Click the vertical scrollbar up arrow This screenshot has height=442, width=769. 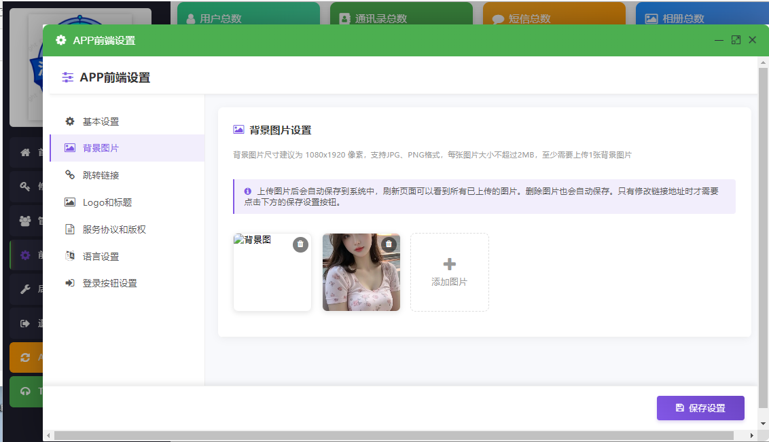pyautogui.click(x=763, y=62)
